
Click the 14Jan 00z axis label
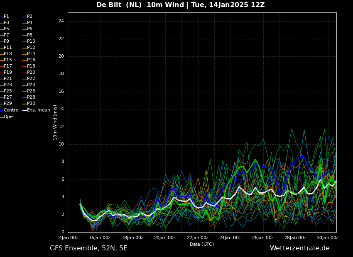pyautogui.click(x=67, y=238)
